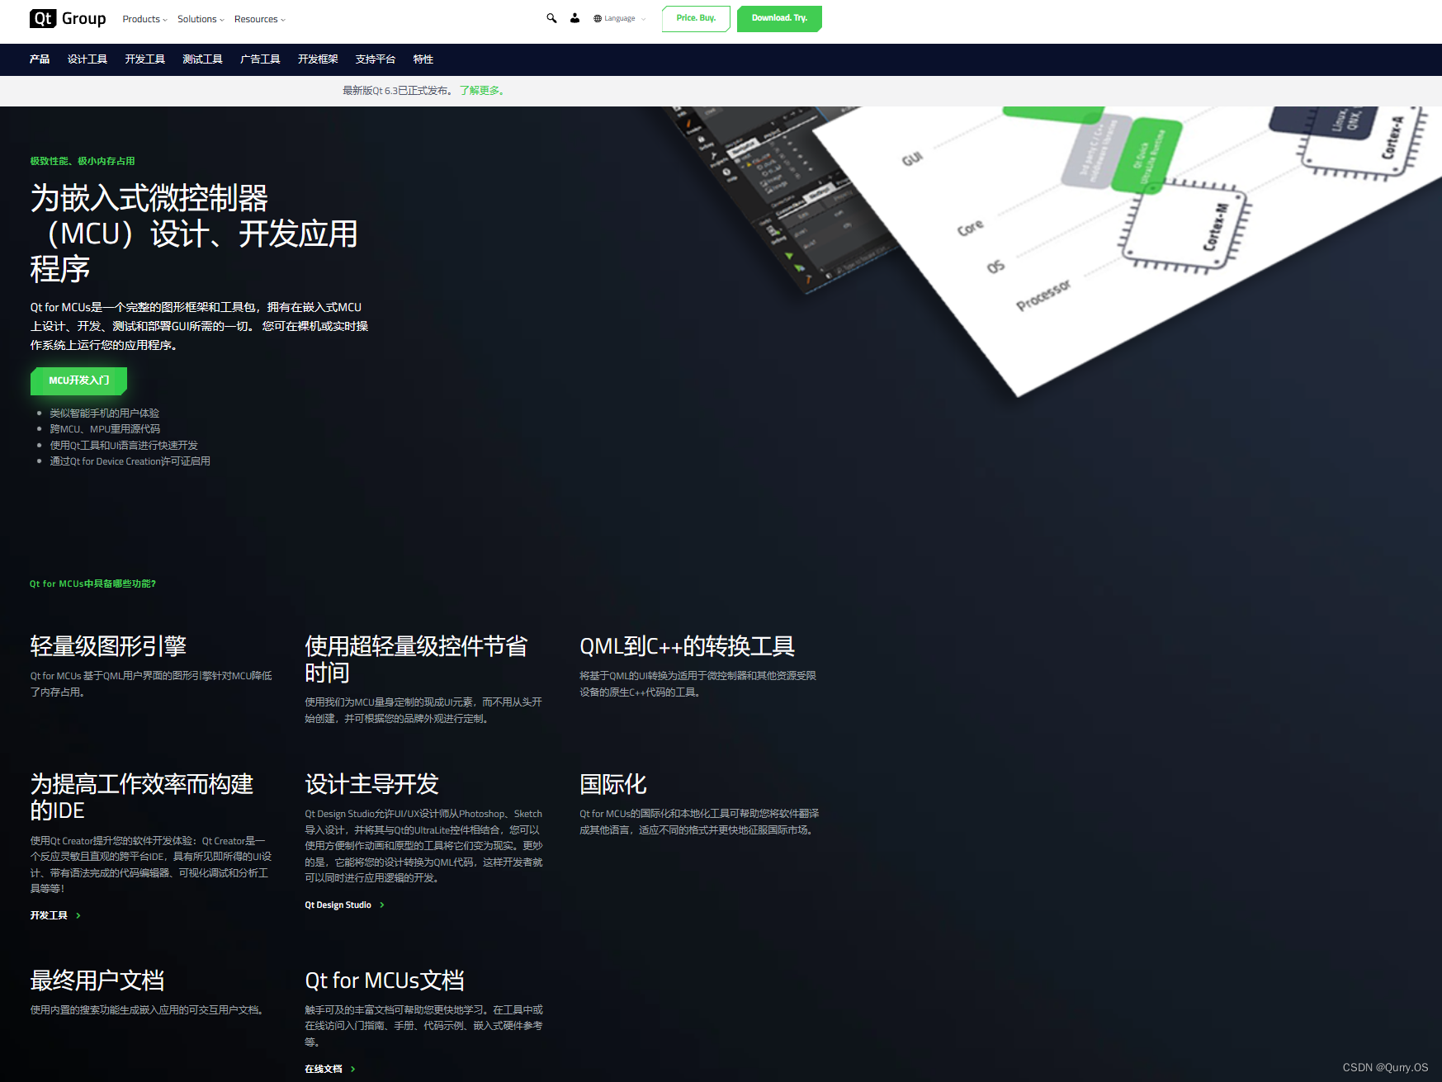Expand the Products dropdown menu
The image size is (1442, 1082).
pos(144,19)
